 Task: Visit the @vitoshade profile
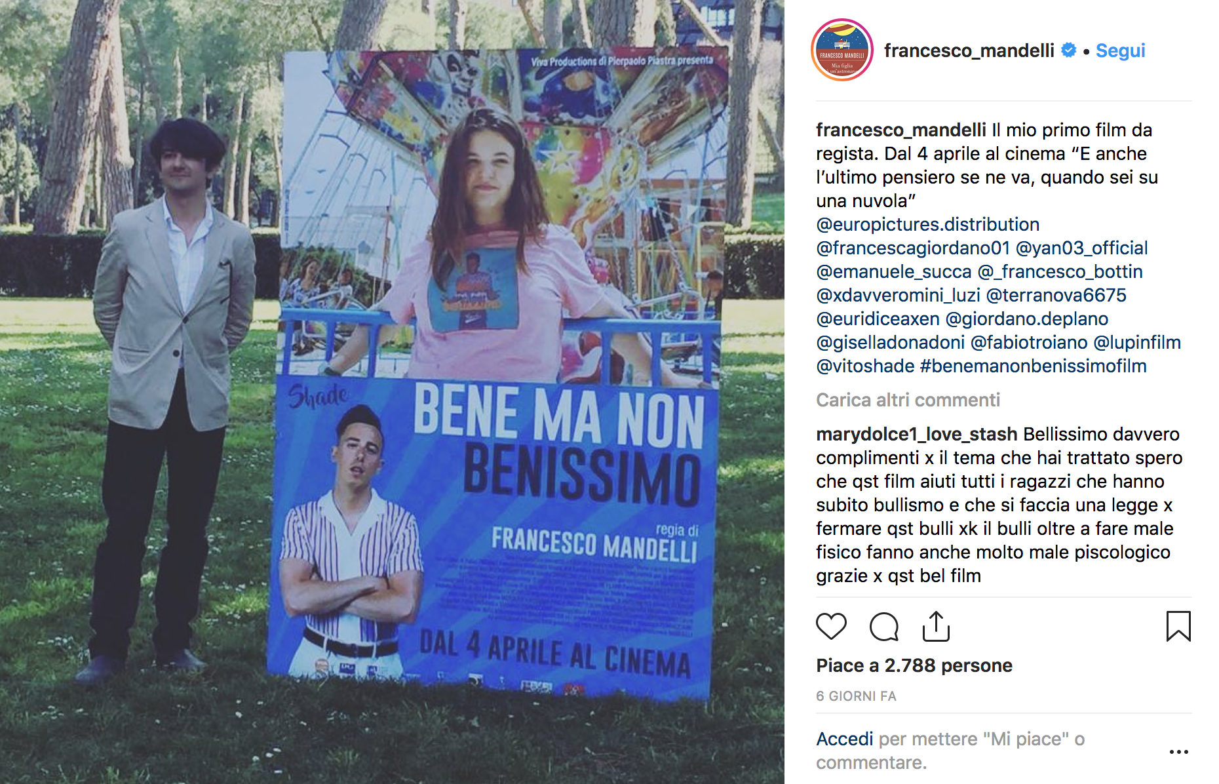coord(865,366)
